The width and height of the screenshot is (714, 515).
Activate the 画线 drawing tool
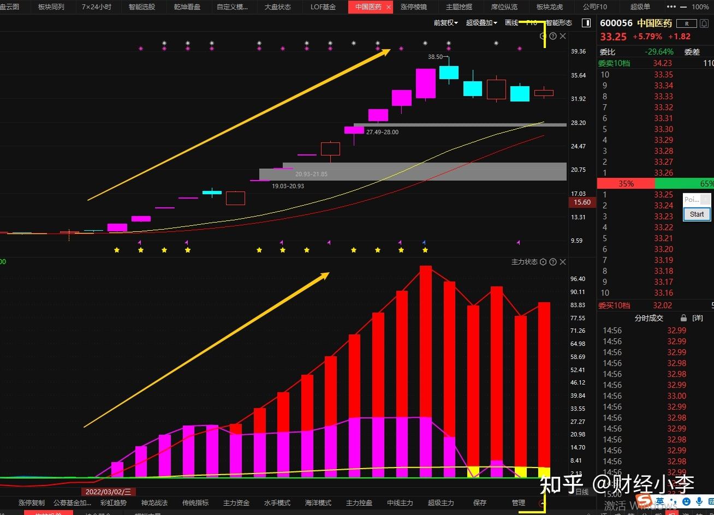tap(511, 23)
